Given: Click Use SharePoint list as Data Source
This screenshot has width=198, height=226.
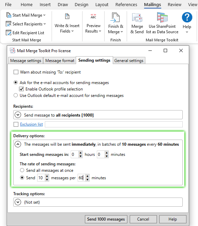Looking at the screenshot, I should (x=162, y=23).
